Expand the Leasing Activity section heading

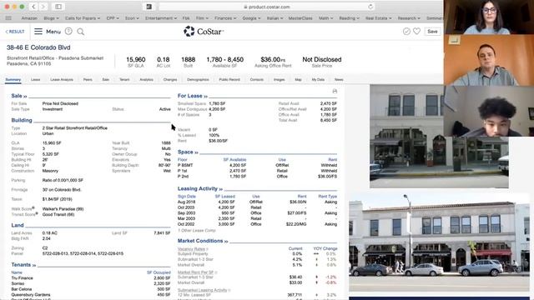pos(200,188)
